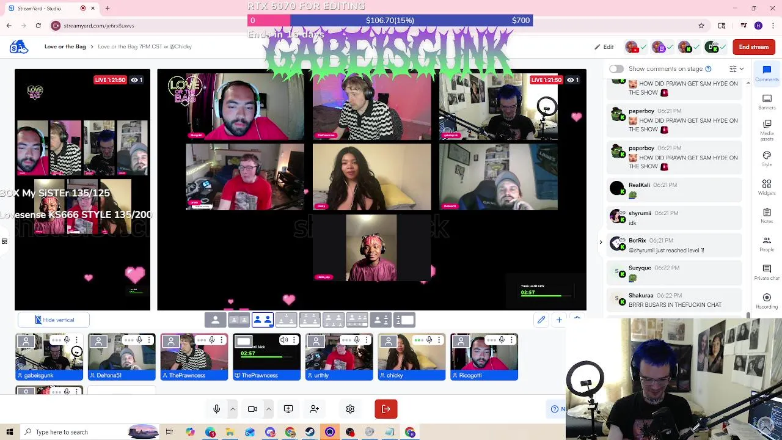Open the chicky tile three-dot menu
Screen dimensions: 782x440
[439, 340]
